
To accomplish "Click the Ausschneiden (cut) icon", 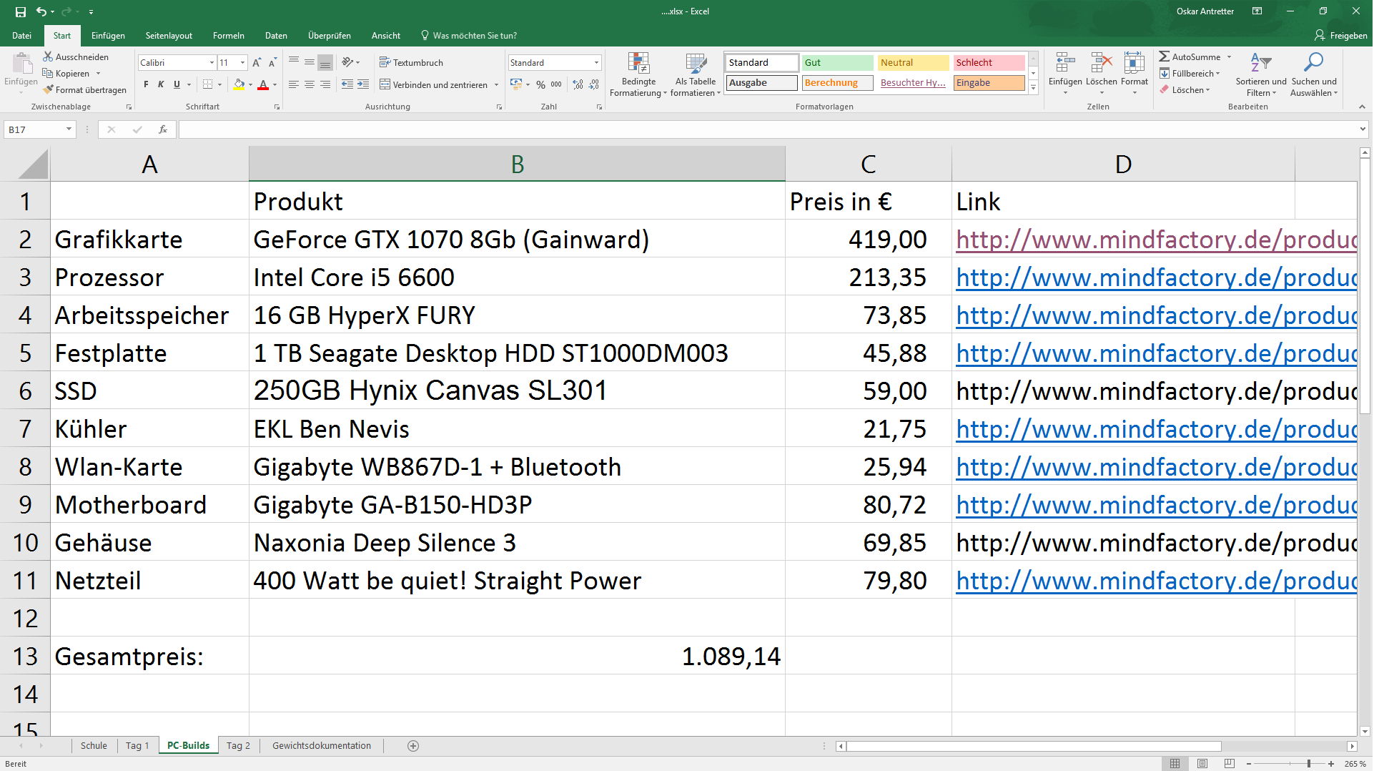I will click(x=48, y=57).
